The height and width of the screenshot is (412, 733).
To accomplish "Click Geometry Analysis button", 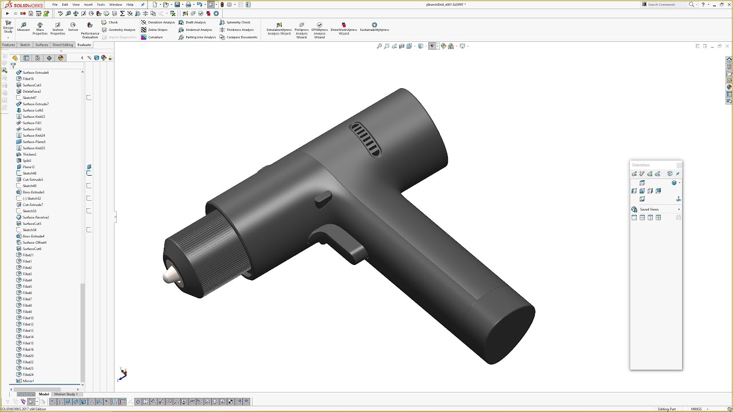I will pos(118,30).
